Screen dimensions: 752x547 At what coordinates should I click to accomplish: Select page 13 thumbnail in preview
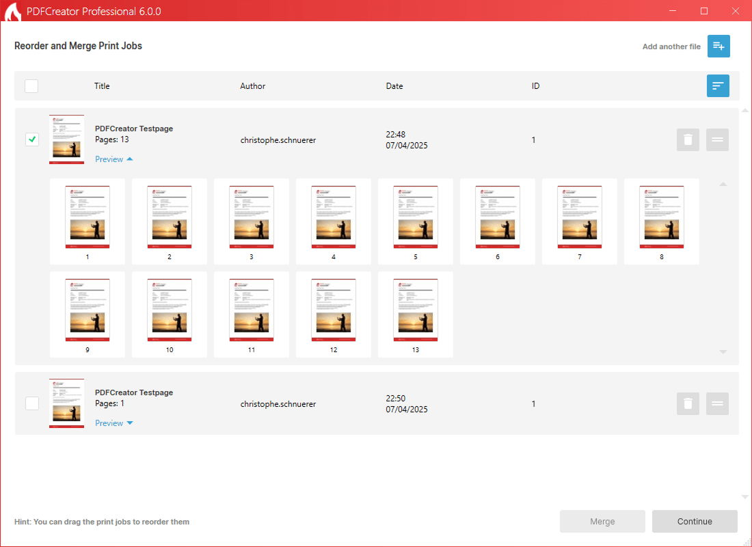coord(416,315)
